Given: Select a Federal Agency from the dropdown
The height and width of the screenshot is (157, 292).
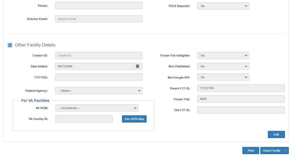Looking at the screenshot, I should [x=99, y=91].
